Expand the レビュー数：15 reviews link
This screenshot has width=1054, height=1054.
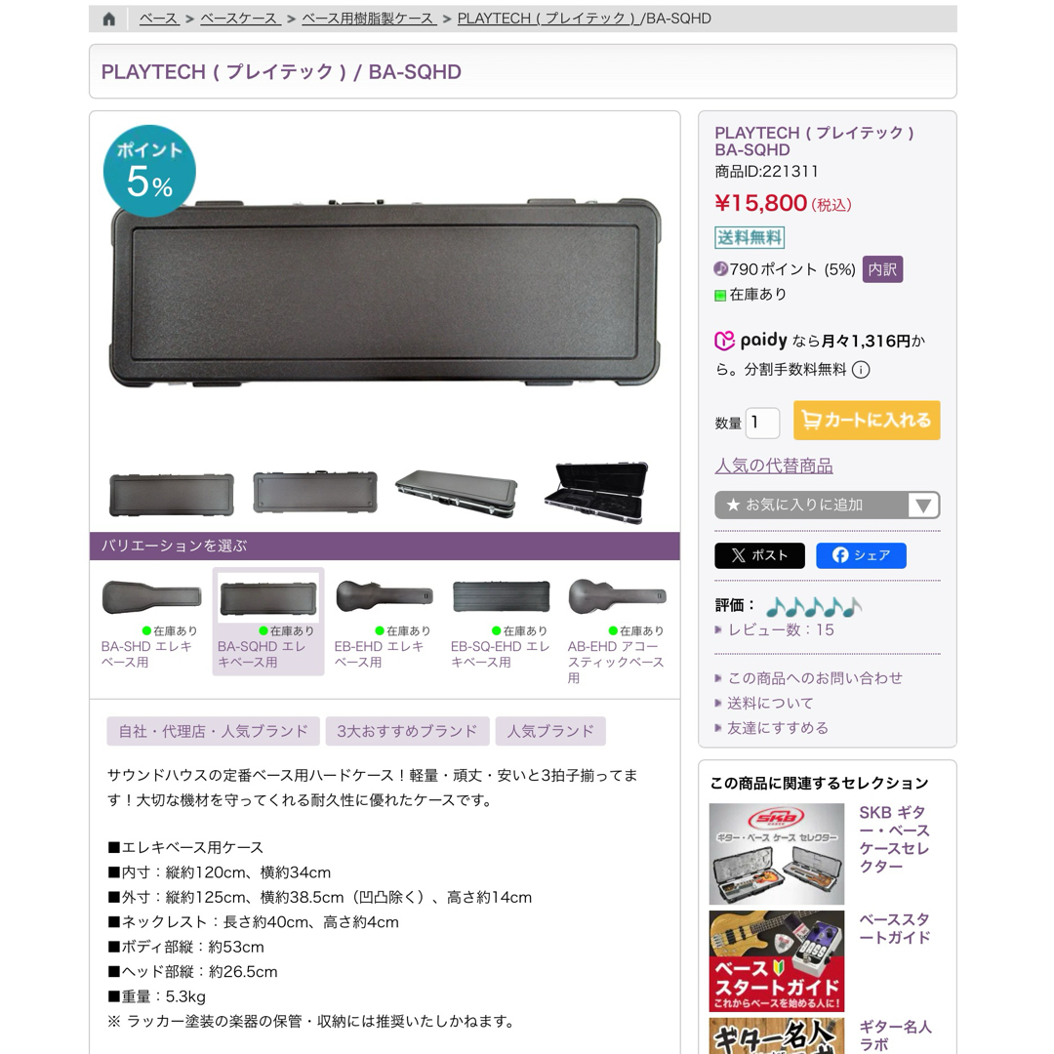coord(781,629)
